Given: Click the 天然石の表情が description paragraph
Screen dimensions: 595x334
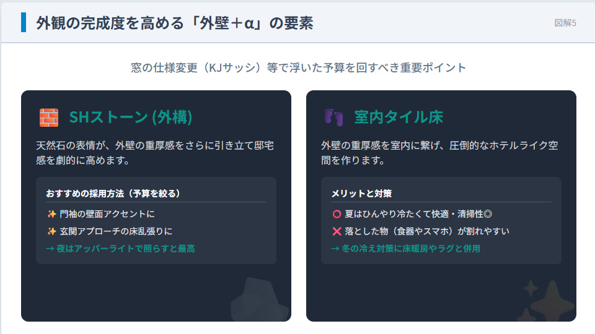Looking at the screenshot, I should click(x=155, y=153).
